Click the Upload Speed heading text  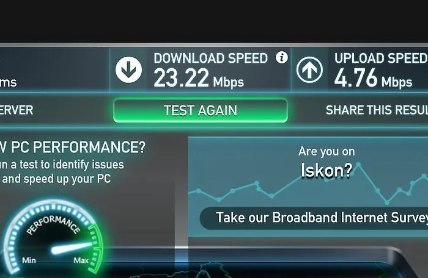[381, 59]
